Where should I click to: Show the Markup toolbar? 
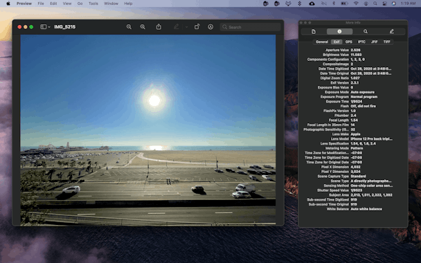click(x=210, y=27)
